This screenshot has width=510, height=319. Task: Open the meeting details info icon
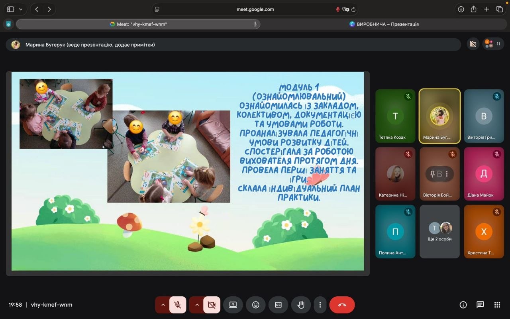[x=463, y=305]
